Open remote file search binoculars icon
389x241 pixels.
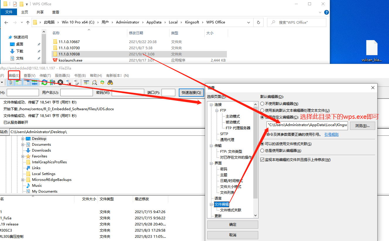(x=110, y=83)
